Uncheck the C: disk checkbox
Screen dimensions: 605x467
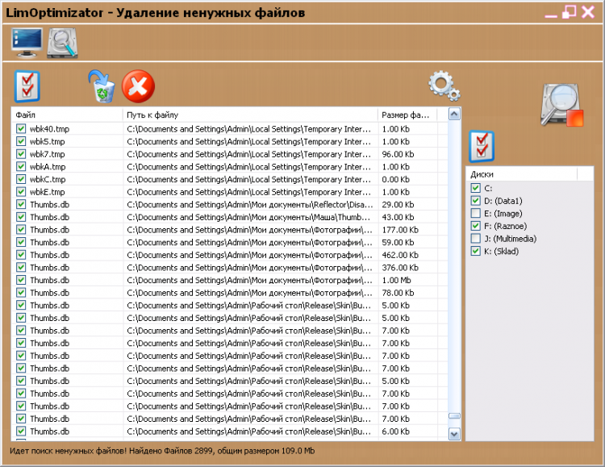click(475, 188)
